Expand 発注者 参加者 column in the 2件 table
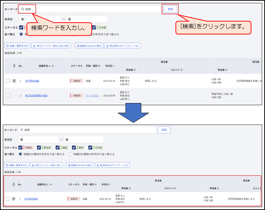This screenshot has height=210, width=265. click(135, 70)
